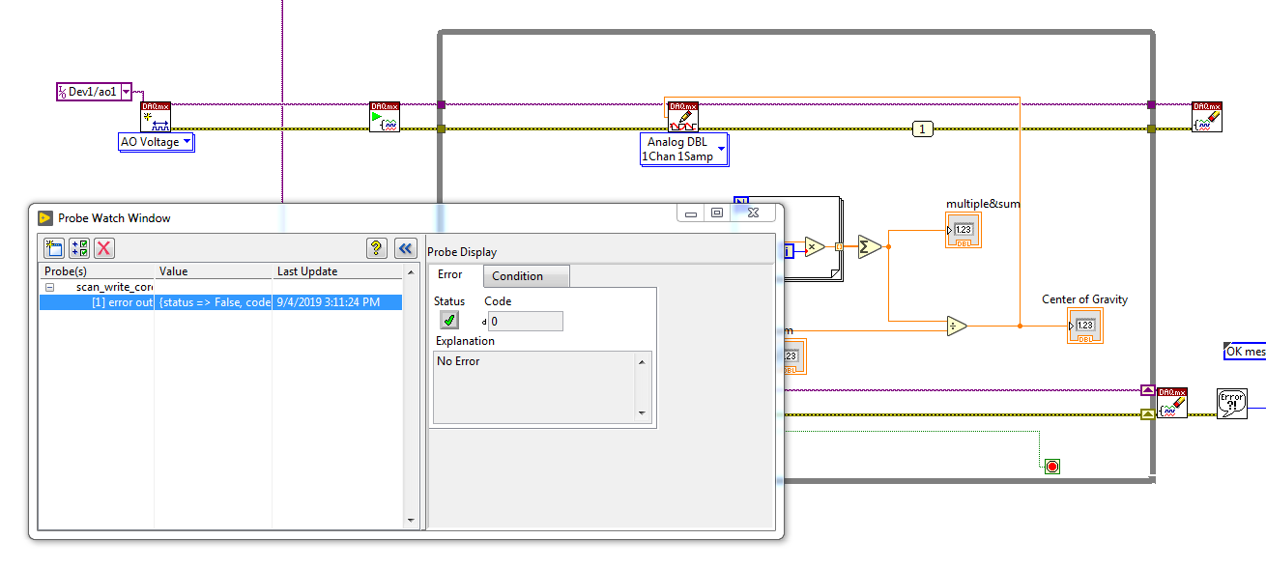Select the DAQmx Write VI inside the loop
Viewport: 1266px width, 568px height.
pos(682,117)
